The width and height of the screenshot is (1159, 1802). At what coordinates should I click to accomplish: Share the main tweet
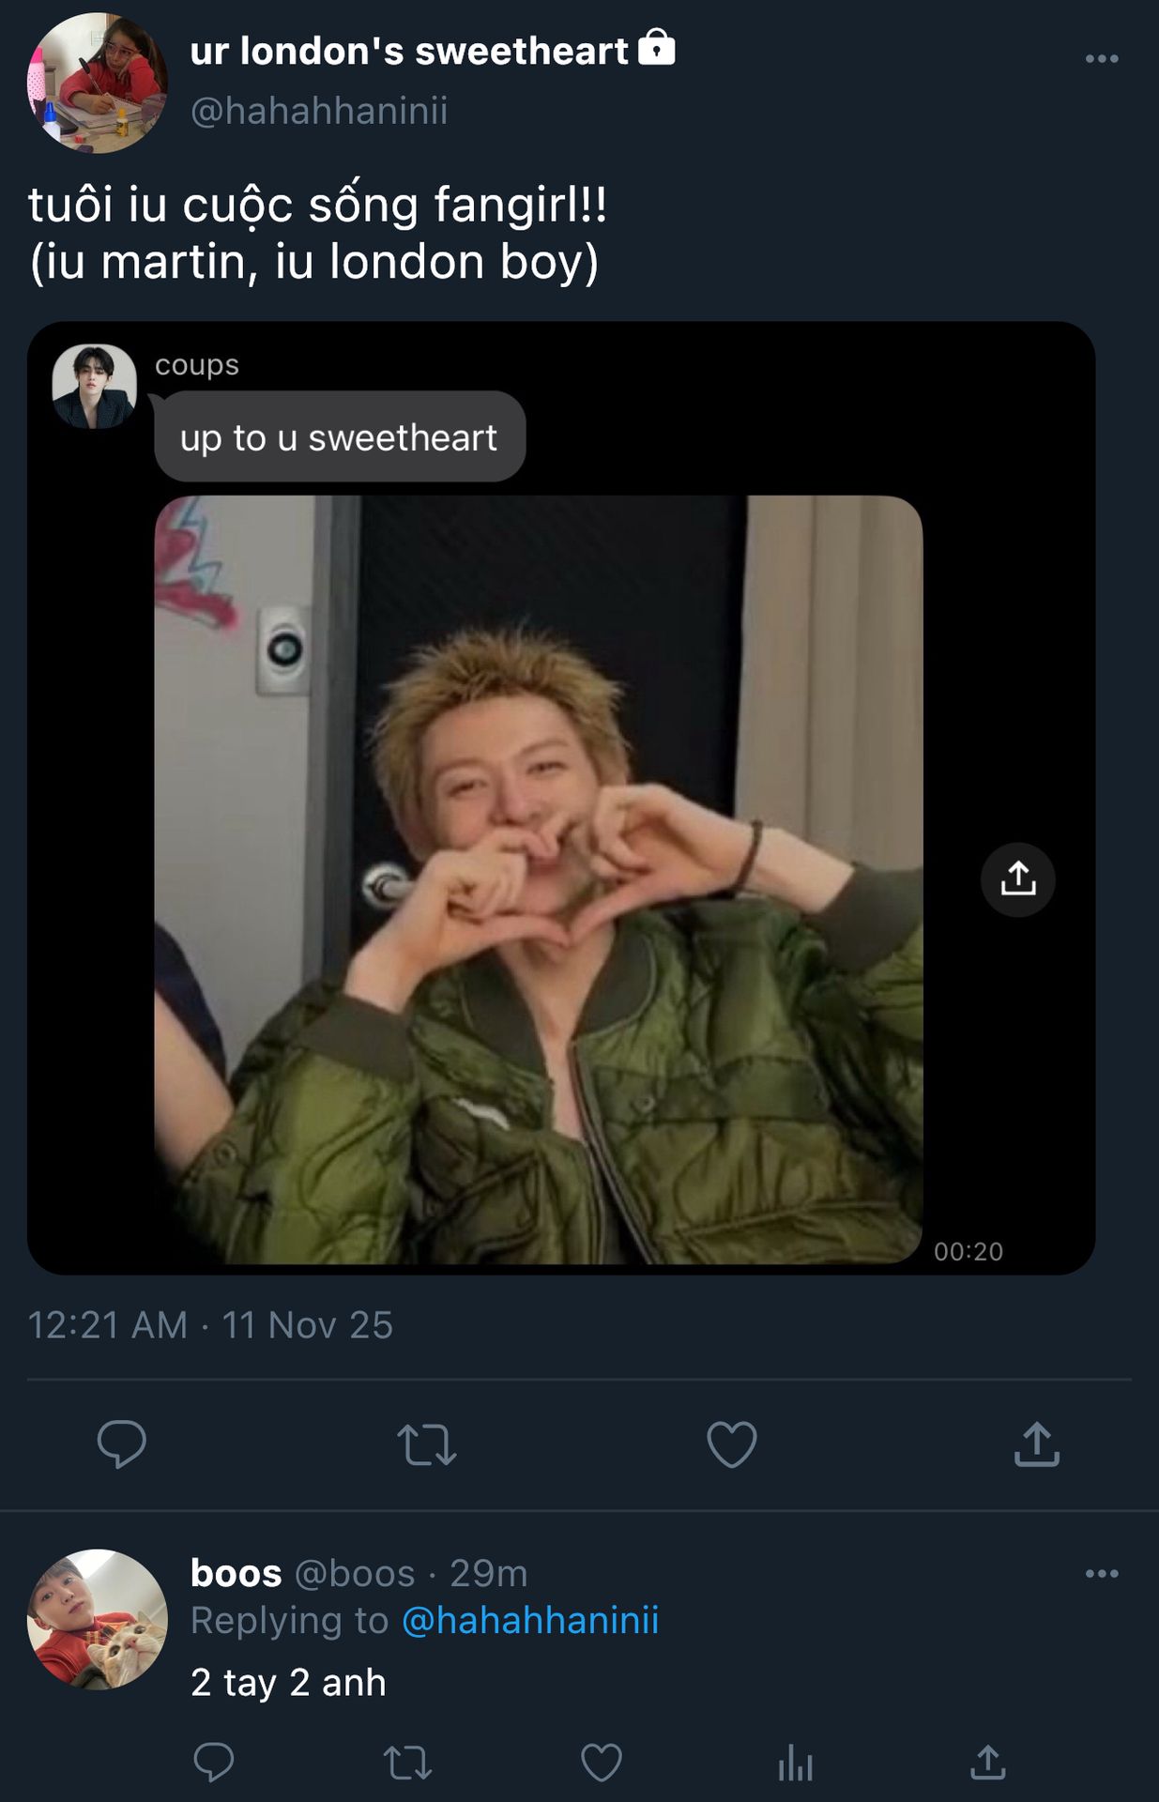click(x=1036, y=1443)
